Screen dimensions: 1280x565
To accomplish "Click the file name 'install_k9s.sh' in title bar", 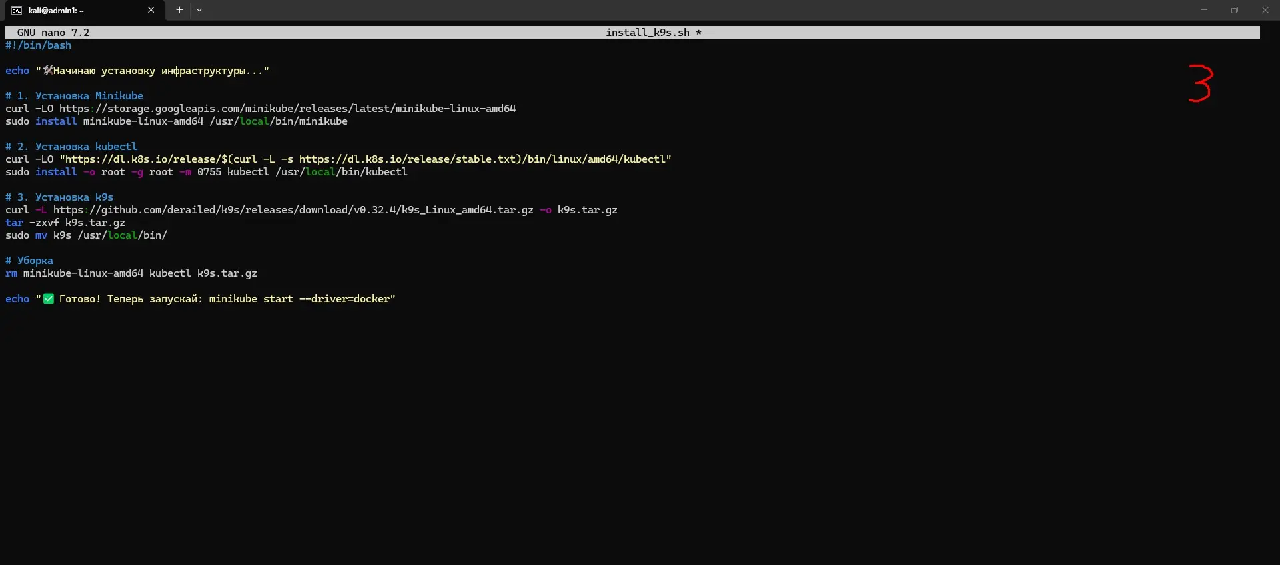I will 647,33.
